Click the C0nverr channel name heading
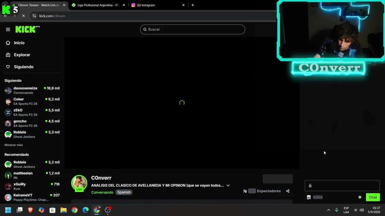The height and width of the screenshot is (216, 385). [x=101, y=178]
